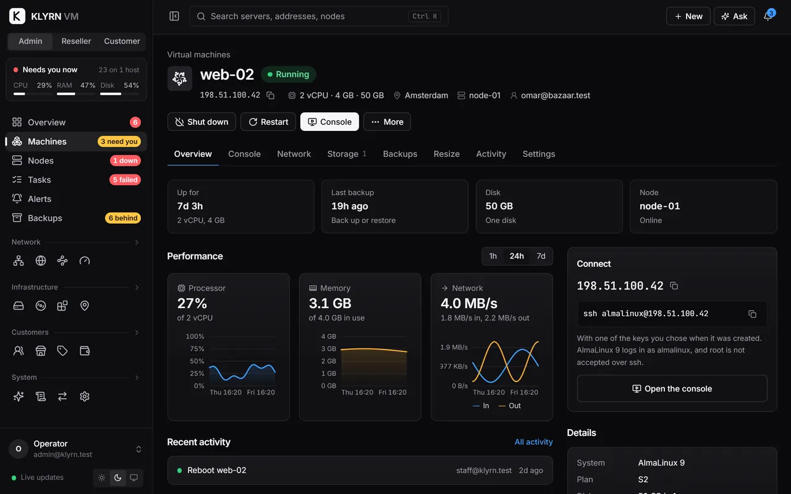Click the Open the console button

click(672, 388)
